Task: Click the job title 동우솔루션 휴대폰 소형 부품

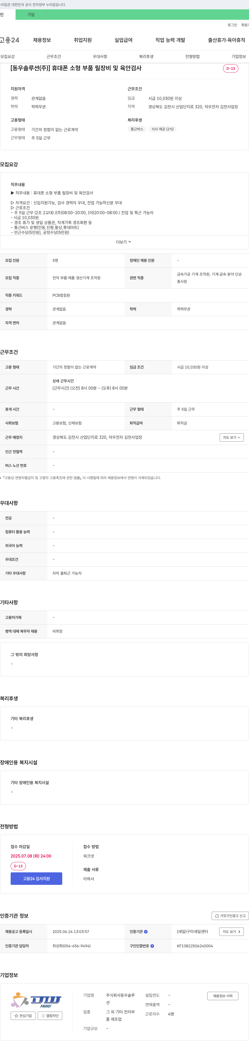Action: [x=76, y=68]
